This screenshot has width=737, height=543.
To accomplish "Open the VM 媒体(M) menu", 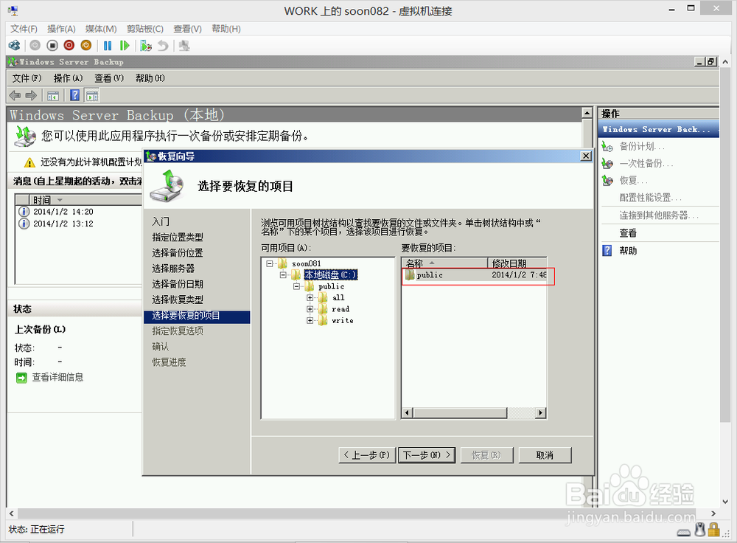I will click(100, 29).
